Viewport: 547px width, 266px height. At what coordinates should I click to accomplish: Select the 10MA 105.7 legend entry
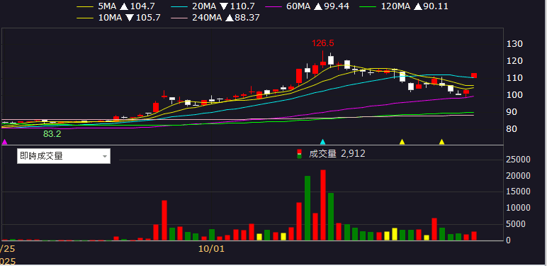(118, 18)
